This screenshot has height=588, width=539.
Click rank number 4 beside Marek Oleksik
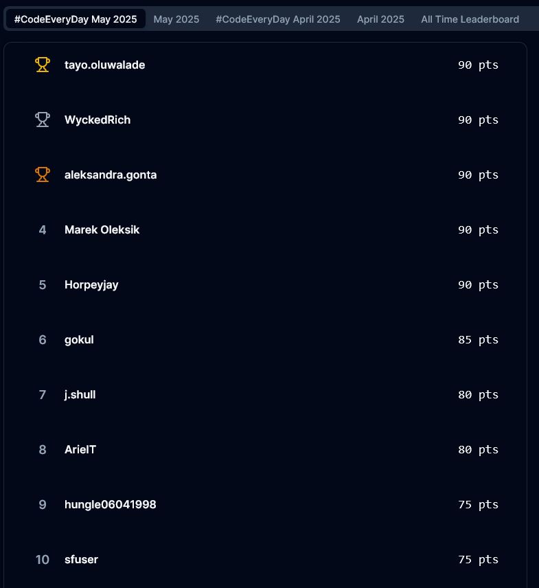coord(43,229)
